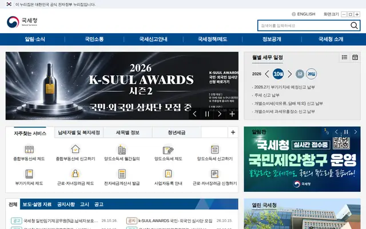Click the 열린 국세청 building image
Viewport: 366px width, 229px height.
point(302,214)
